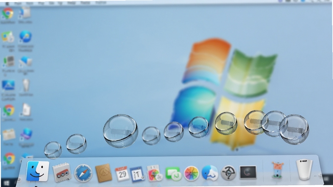Open the blue notepad T icon in dock
Screen dimensions: 333x187
pos(137,174)
